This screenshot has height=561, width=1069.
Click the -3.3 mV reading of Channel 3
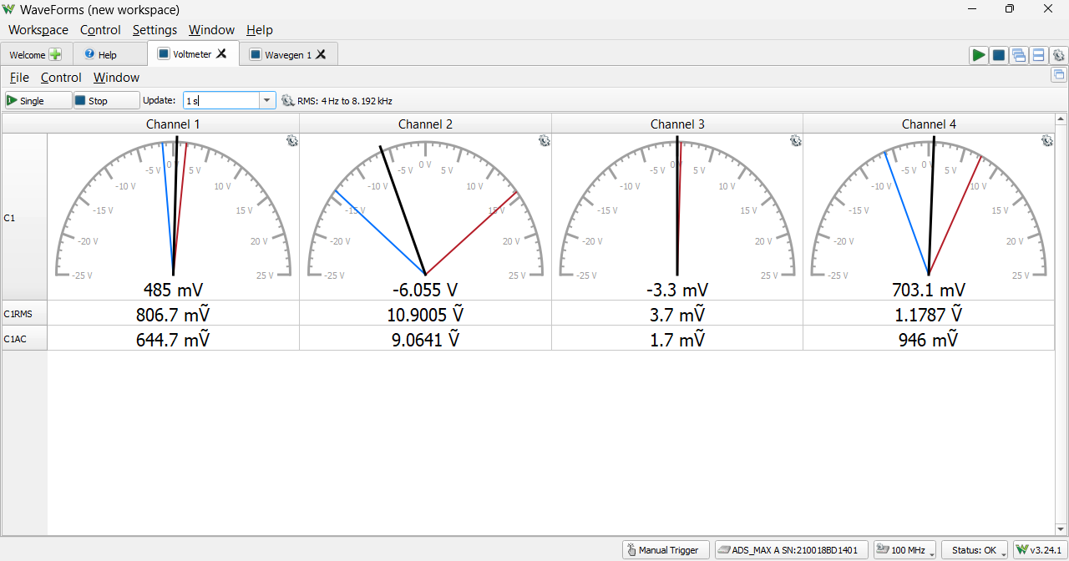(677, 291)
